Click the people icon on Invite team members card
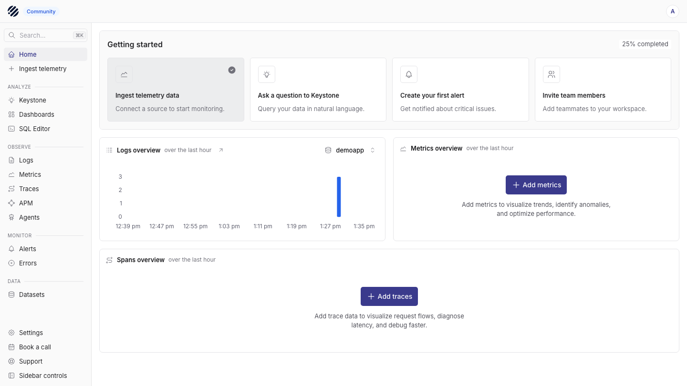This screenshot has width=687, height=386. tap(552, 74)
